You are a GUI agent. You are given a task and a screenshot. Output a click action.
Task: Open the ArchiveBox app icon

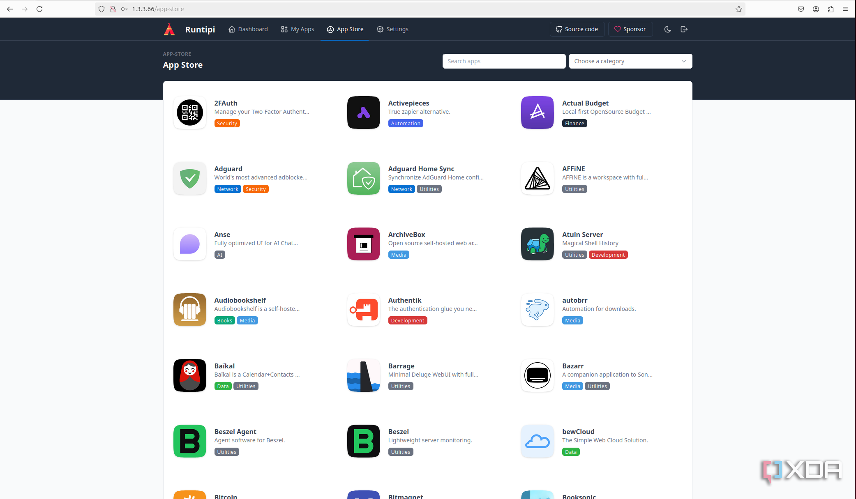tap(363, 244)
